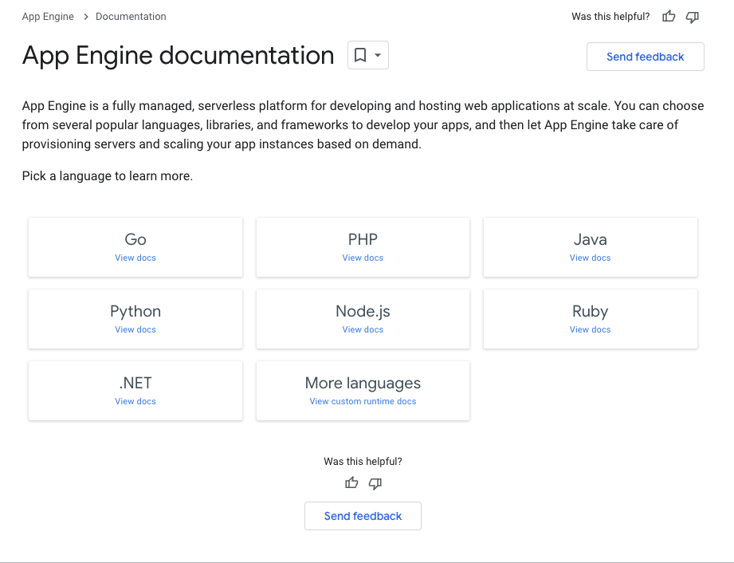Click the bottom Send feedback button

point(363,516)
